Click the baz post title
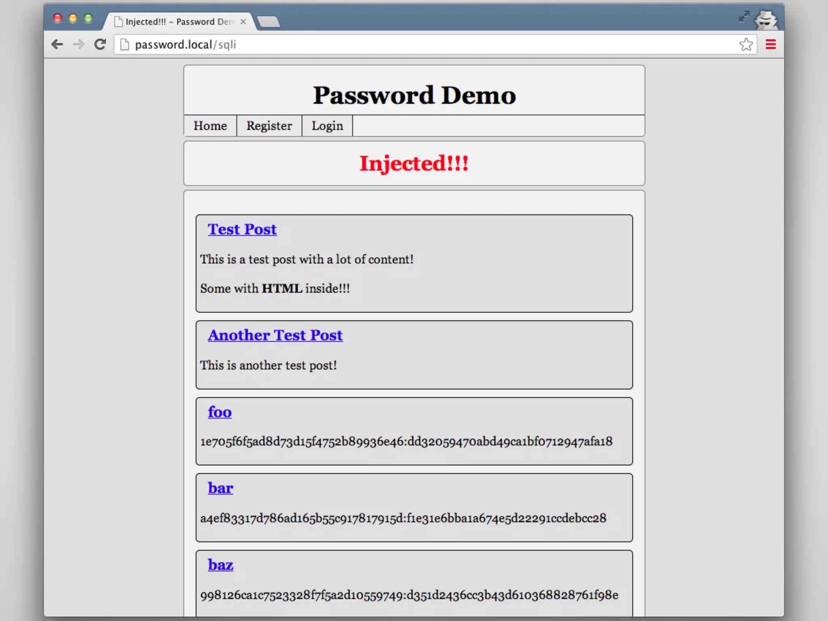Screen dimensions: 828x621 (x=220, y=565)
